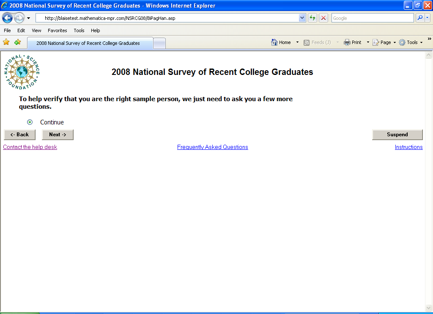Click the Google search box

pos(372,18)
